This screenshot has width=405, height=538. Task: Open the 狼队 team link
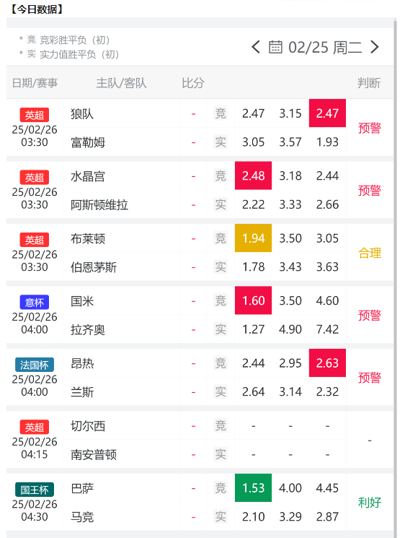[x=82, y=113]
